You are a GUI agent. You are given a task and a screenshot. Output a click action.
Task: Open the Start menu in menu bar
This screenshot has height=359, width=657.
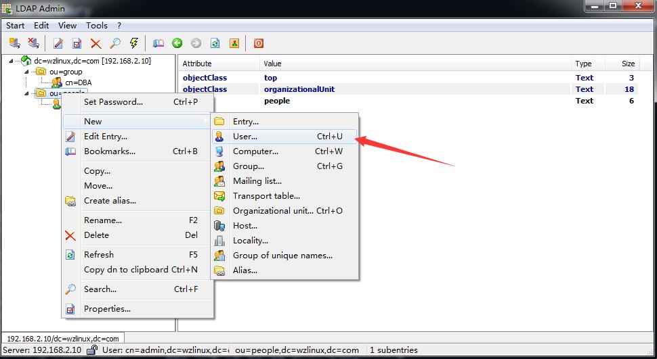click(15, 26)
